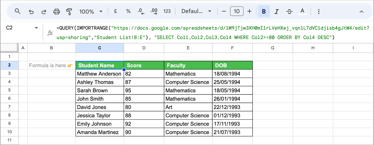Increase decimal places

pos(154,11)
